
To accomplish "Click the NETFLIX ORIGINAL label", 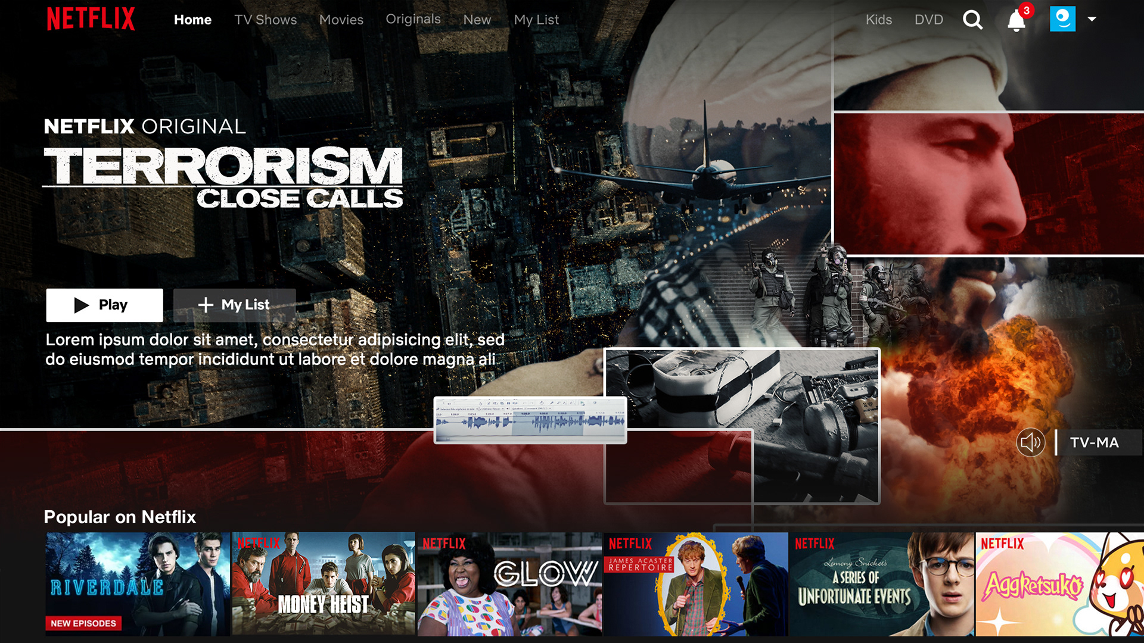I will [145, 126].
